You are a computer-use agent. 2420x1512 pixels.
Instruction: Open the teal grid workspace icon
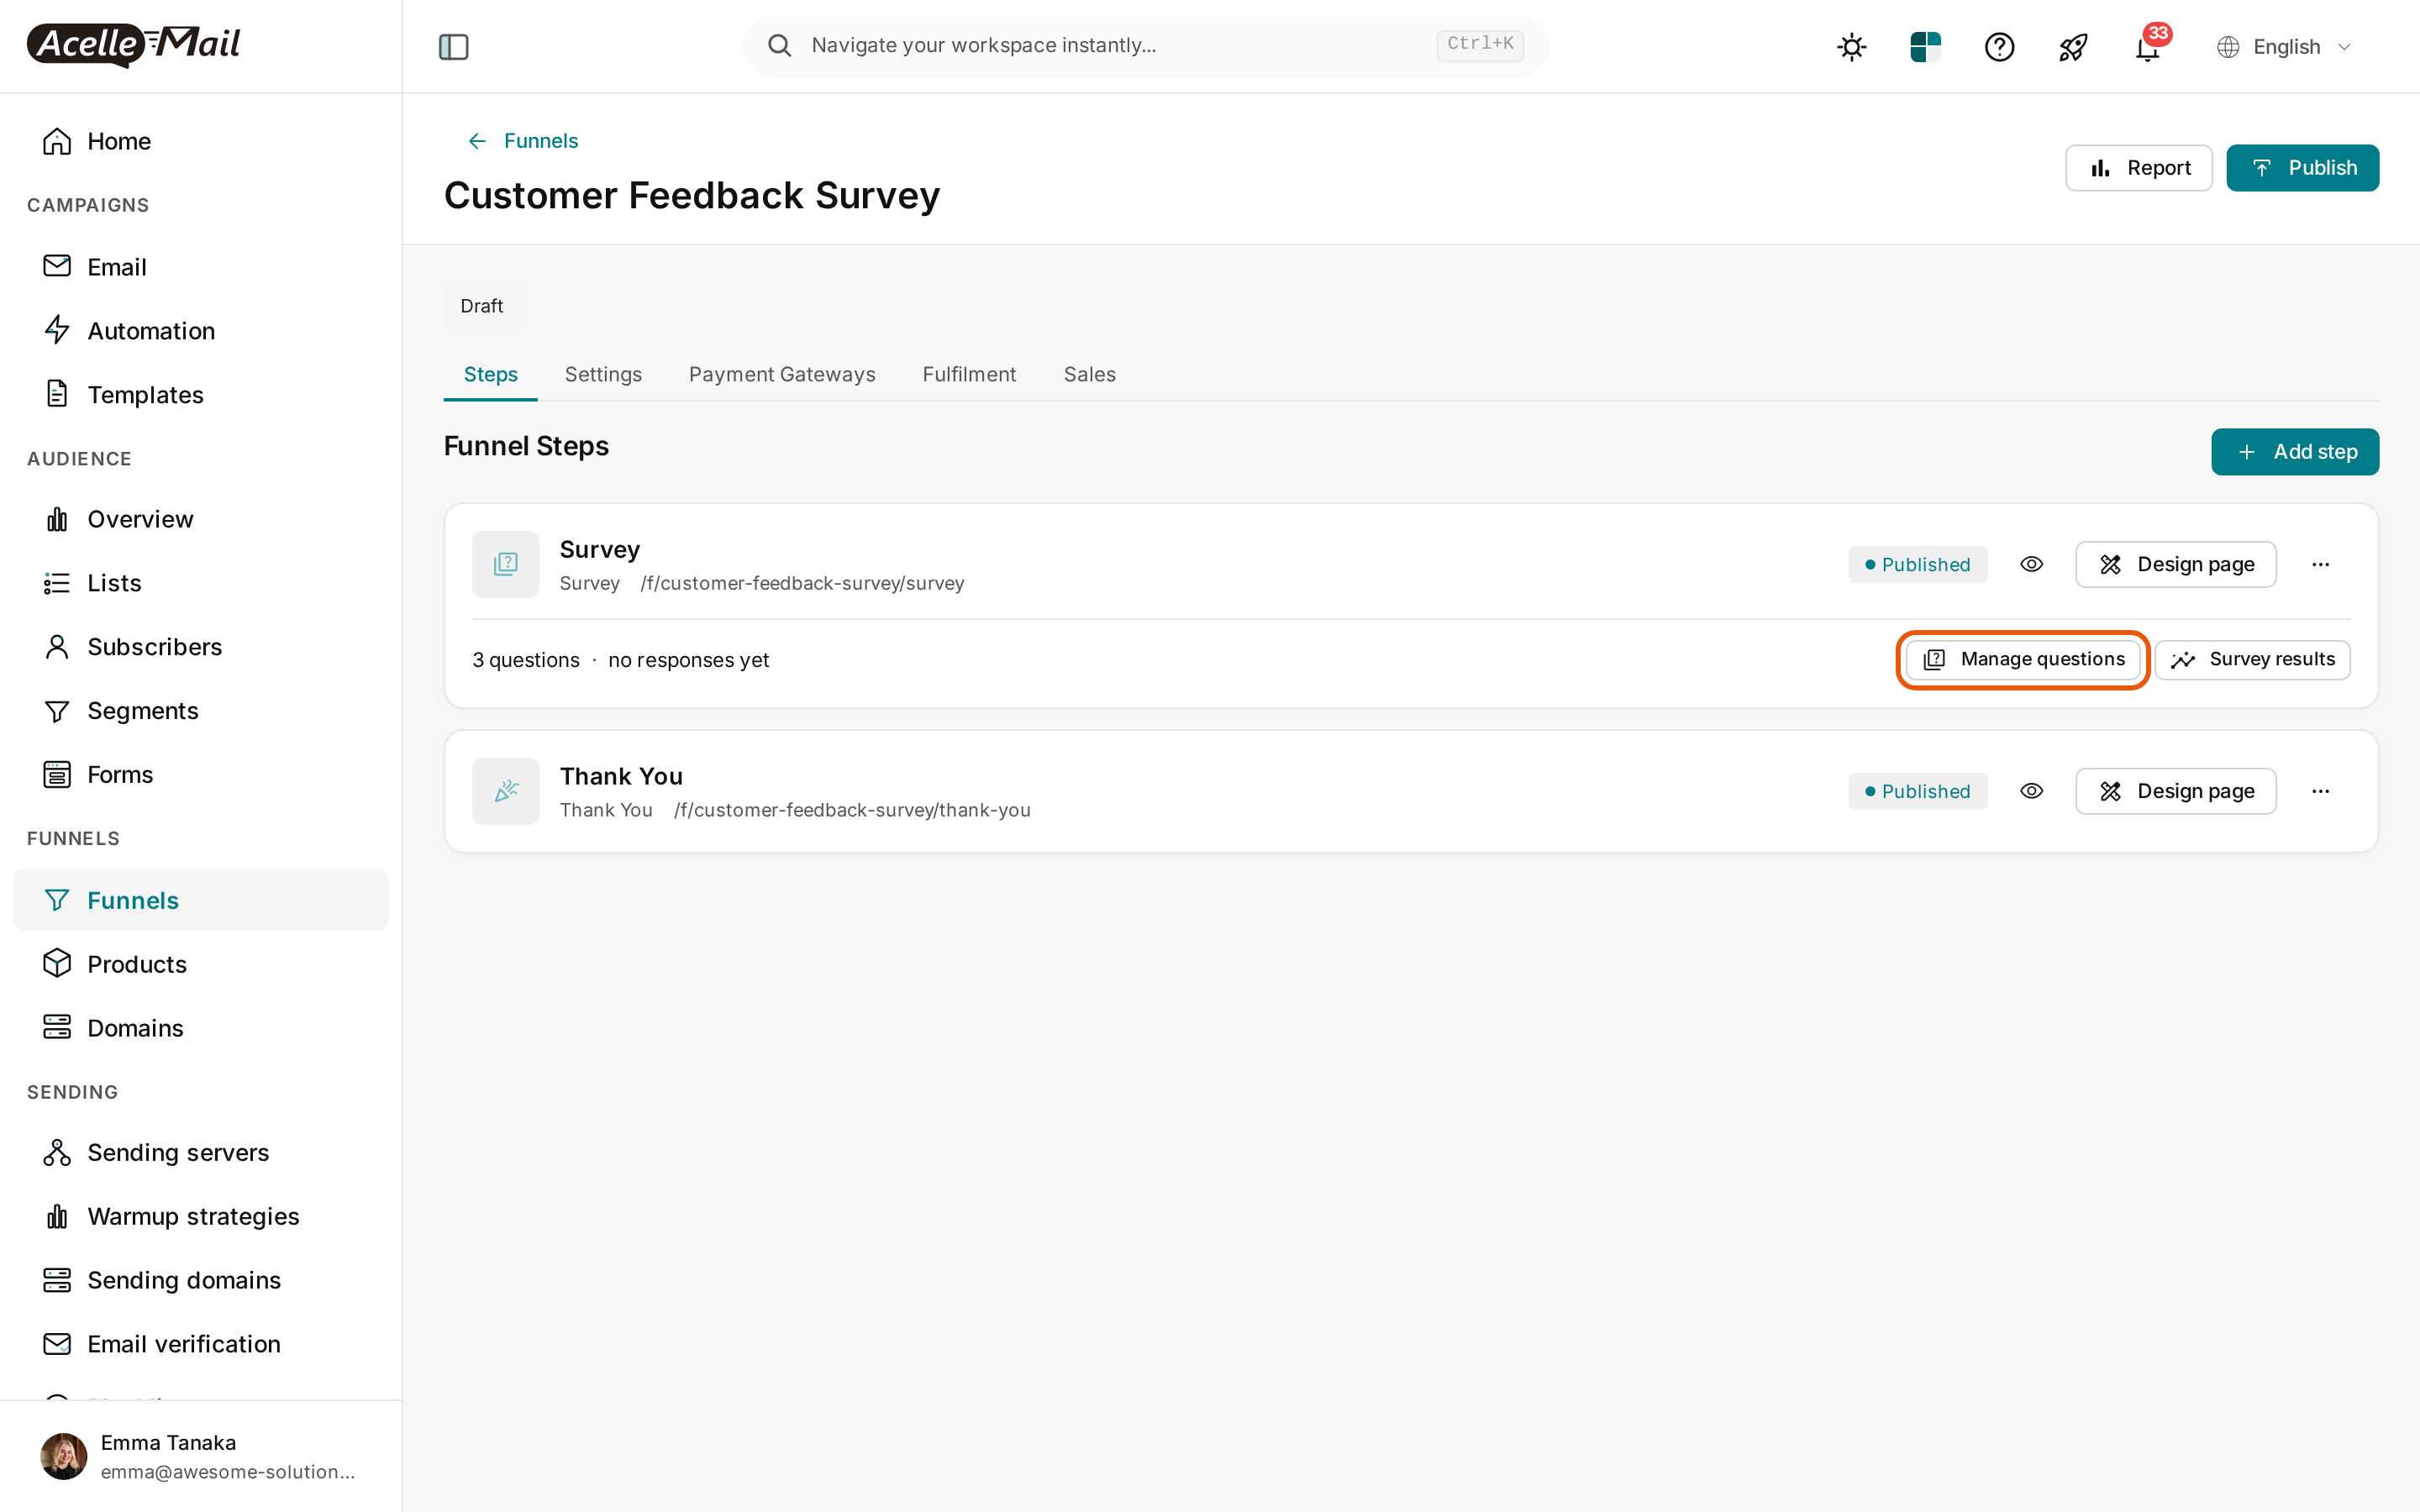click(1925, 46)
